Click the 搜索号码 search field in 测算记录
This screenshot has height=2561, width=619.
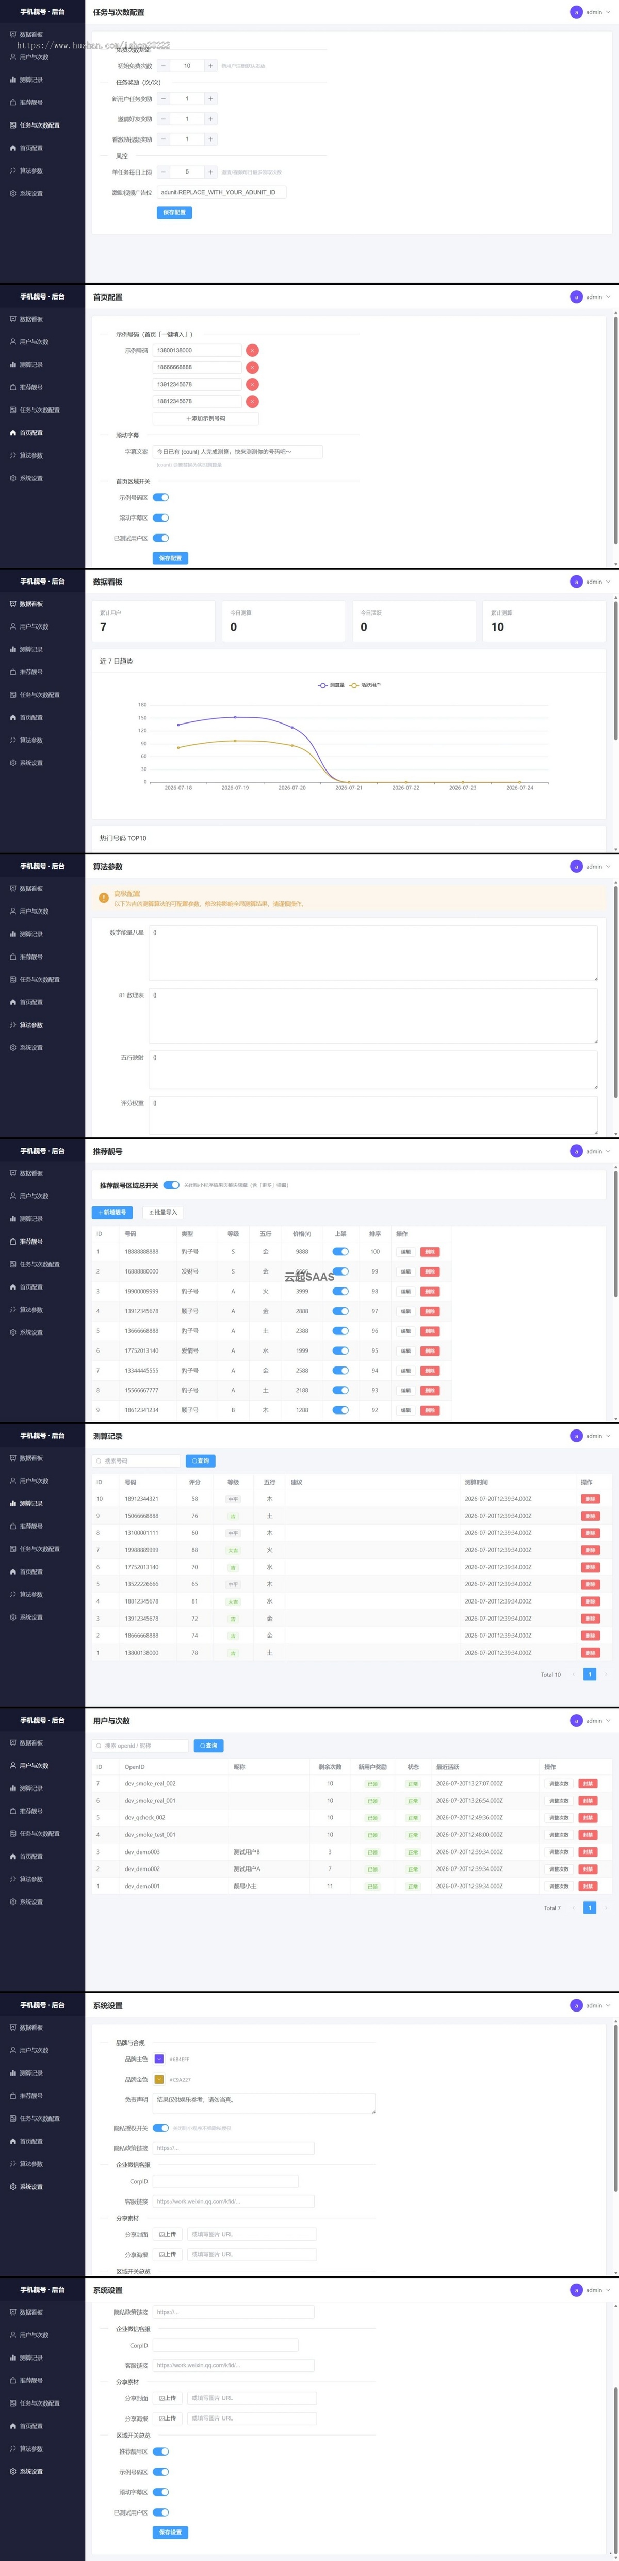[137, 1462]
